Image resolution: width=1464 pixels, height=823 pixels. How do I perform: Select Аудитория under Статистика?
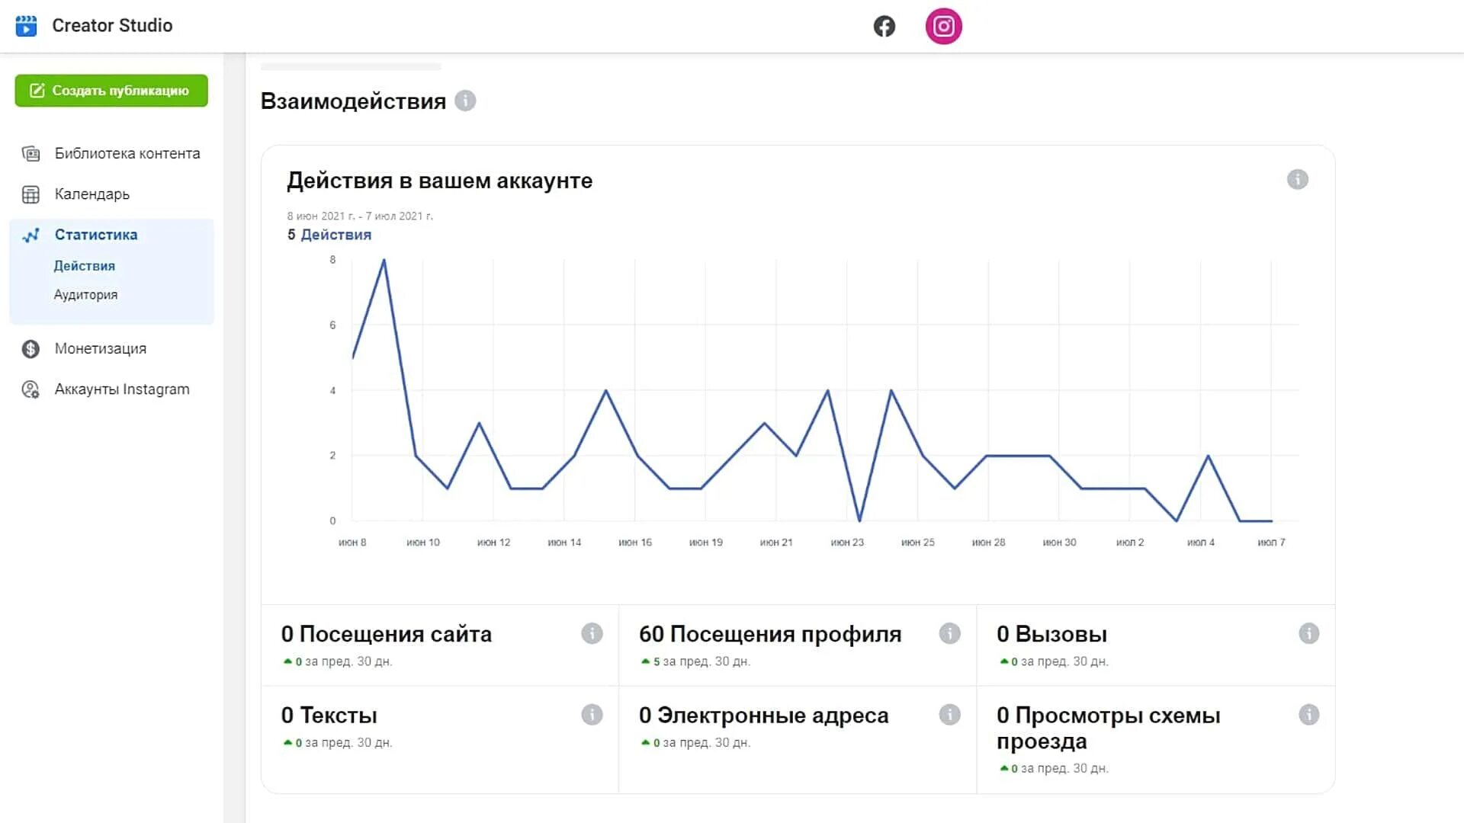85,295
